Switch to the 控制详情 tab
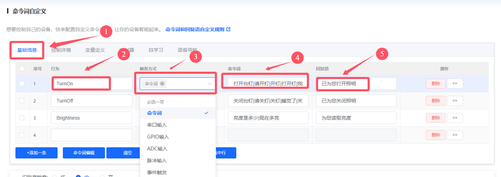The height and width of the screenshot is (177, 501). click(x=61, y=50)
